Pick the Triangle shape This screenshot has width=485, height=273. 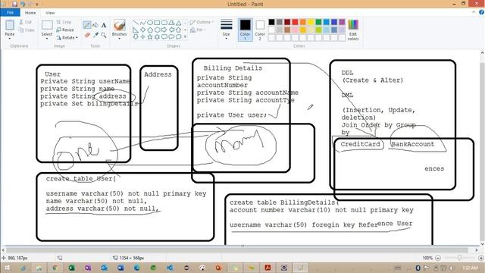(179, 23)
